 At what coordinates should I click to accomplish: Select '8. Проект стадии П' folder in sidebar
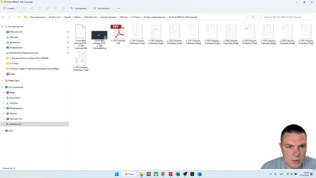pos(34,69)
